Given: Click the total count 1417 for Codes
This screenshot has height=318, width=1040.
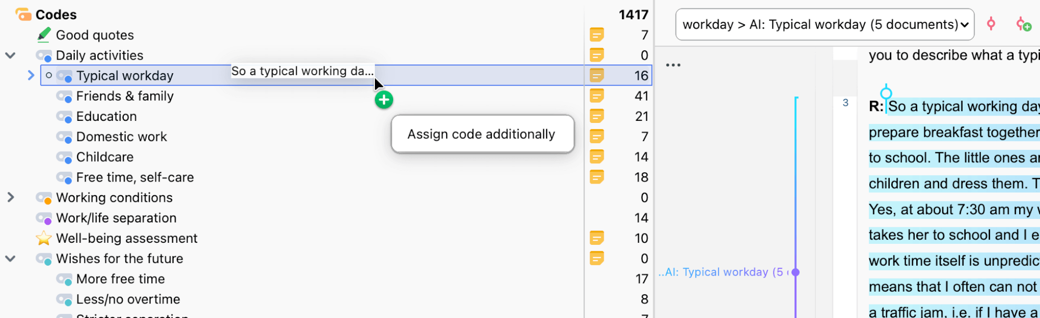Looking at the screenshot, I should pos(633,15).
